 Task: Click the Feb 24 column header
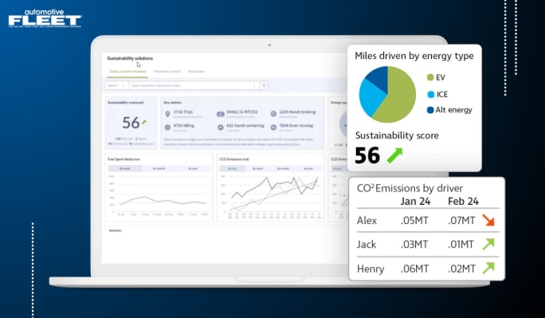[463, 201]
